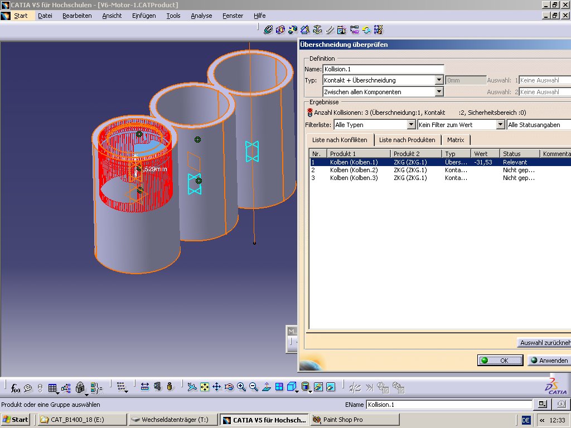The height and width of the screenshot is (428, 571).
Task: Open the 'Alle Typen' filter dropdown
Action: pos(411,125)
